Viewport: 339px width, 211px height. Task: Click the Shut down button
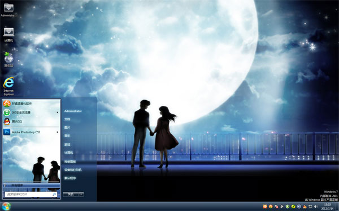click(71, 194)
